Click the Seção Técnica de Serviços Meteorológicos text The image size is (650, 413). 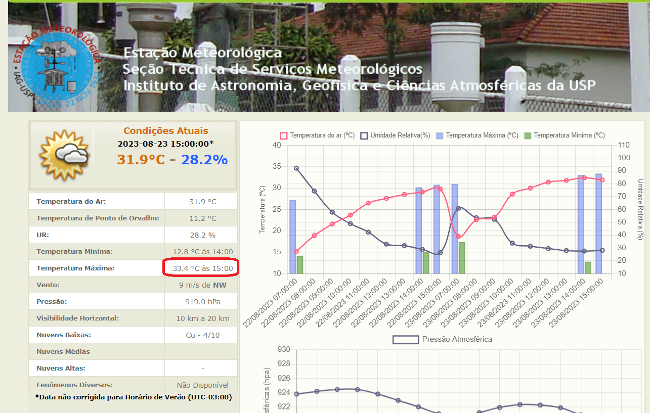pyautogui.click(x=273, y=69)
